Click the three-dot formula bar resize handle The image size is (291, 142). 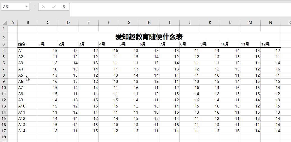tap(34, 7)
